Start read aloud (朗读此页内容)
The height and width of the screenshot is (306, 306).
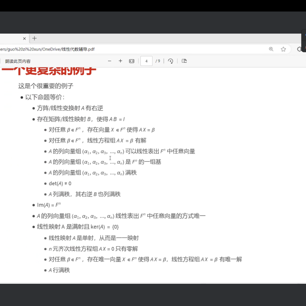(17, 61)
